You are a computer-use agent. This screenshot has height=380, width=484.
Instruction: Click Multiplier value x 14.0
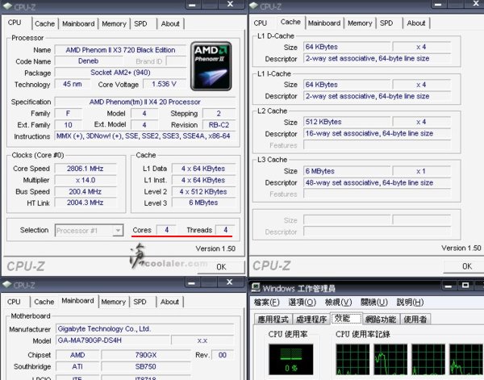point(86,180)
